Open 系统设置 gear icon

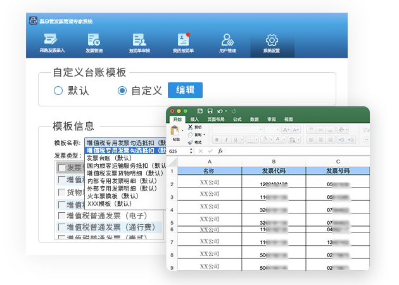tap(272, 41)
